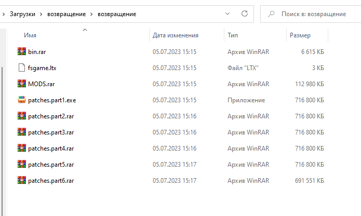Image resolution: width=361 pixels, height=216 pixels.
Task: Click the left pane vertical scrollbar
Action: [x=3, y=140]
